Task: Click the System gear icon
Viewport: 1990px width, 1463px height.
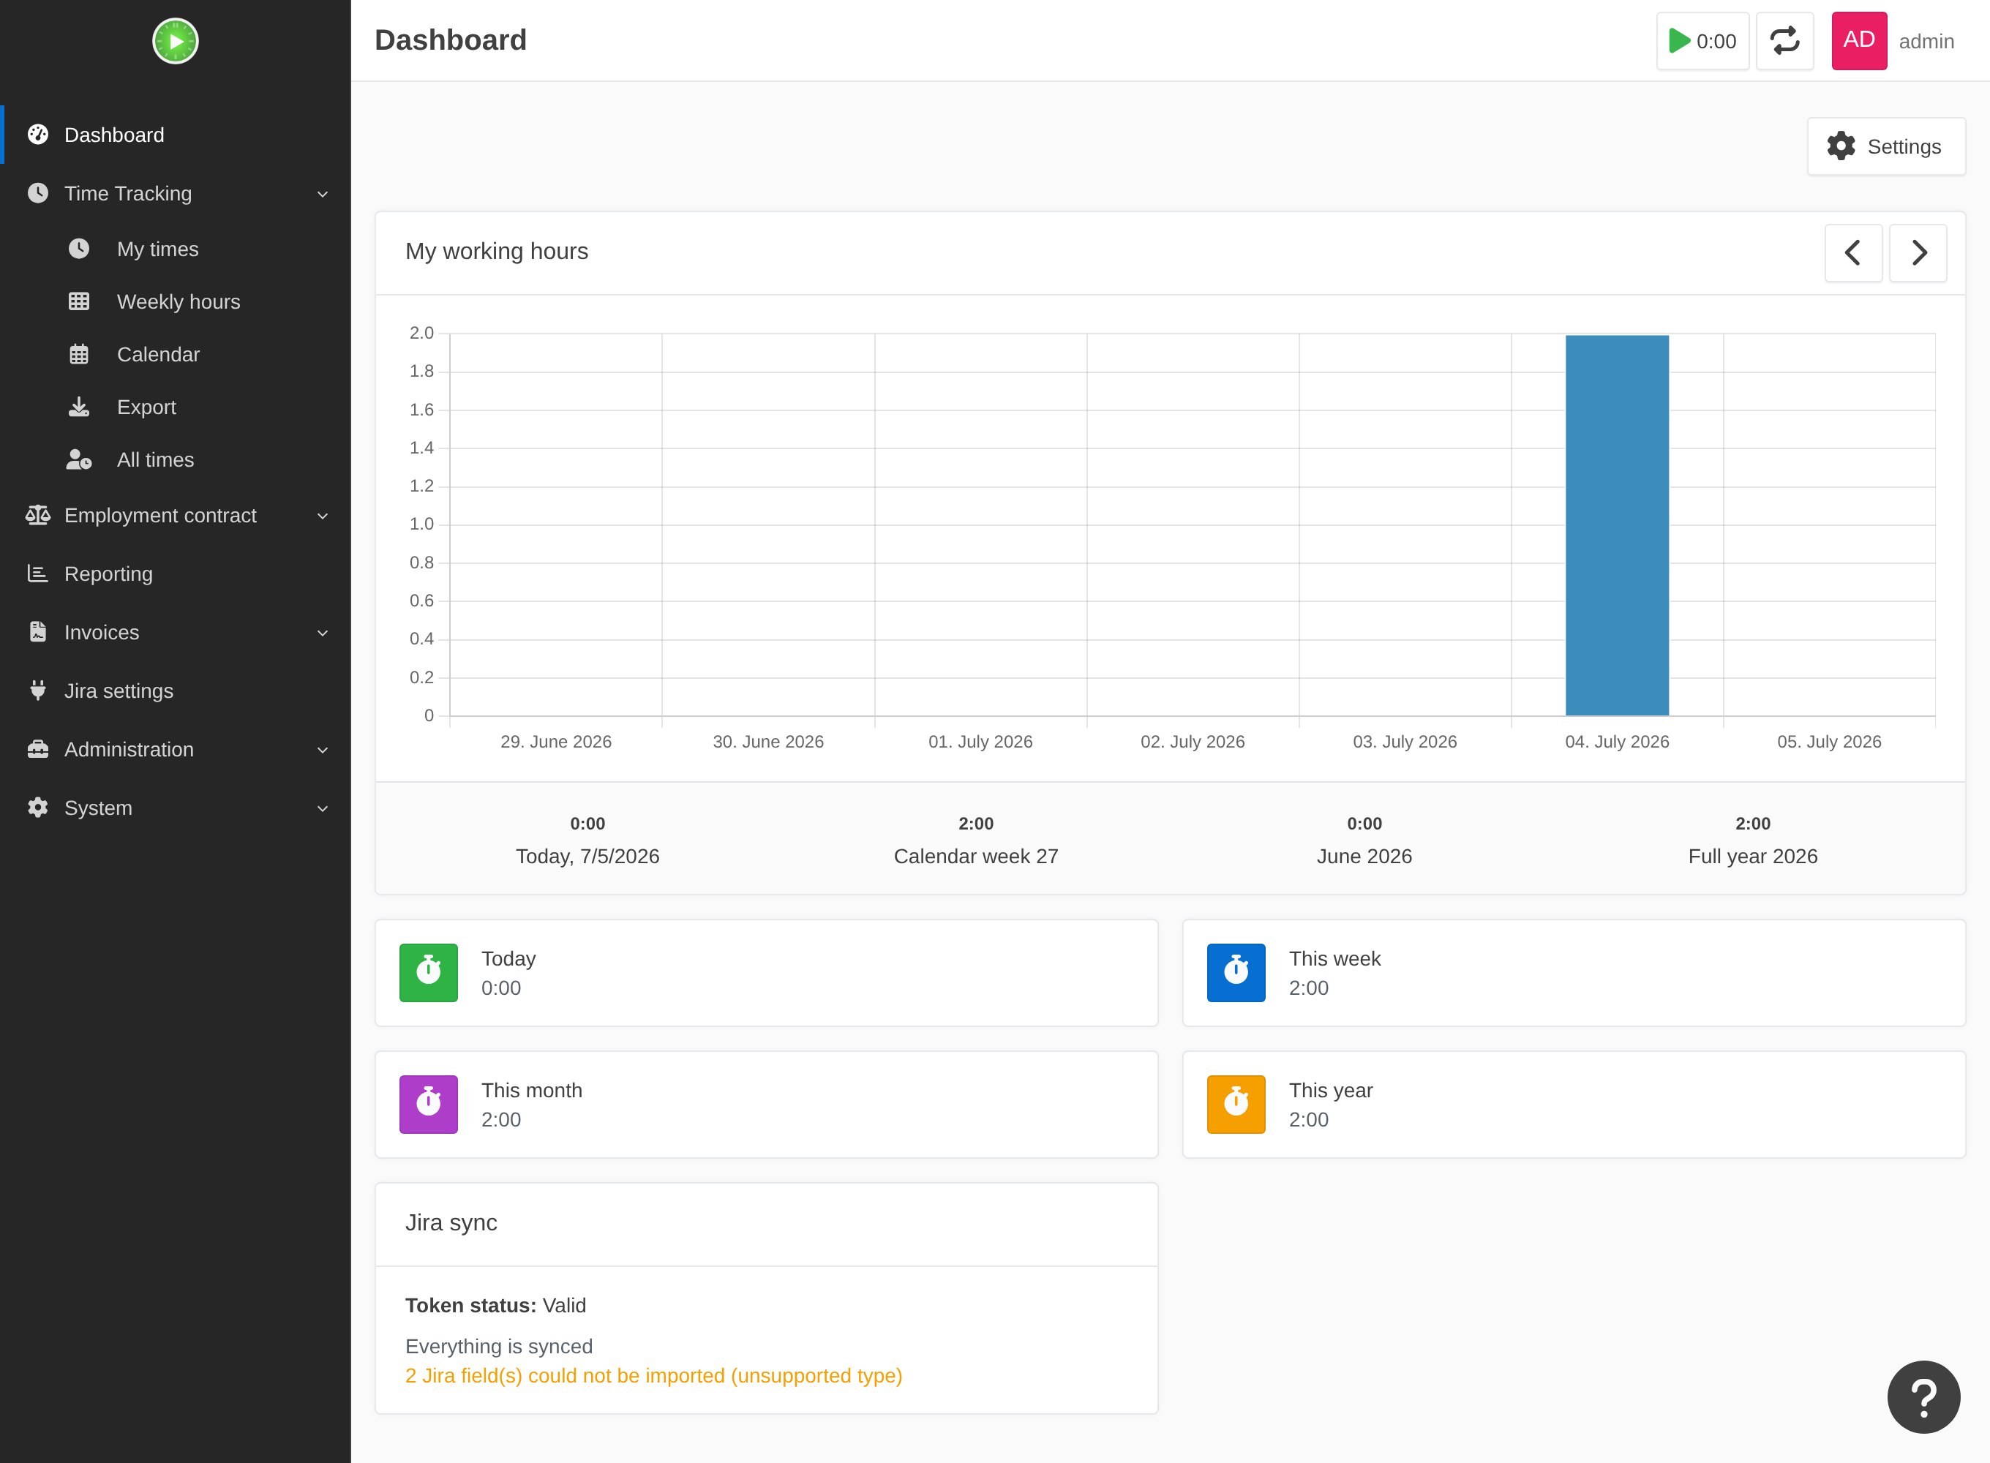Action: click(x=38, y=808)
